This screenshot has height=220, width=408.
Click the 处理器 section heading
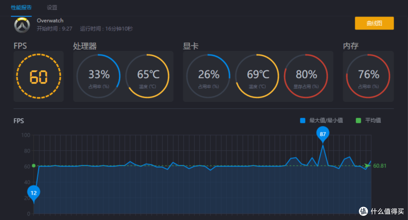click(85, 46)
